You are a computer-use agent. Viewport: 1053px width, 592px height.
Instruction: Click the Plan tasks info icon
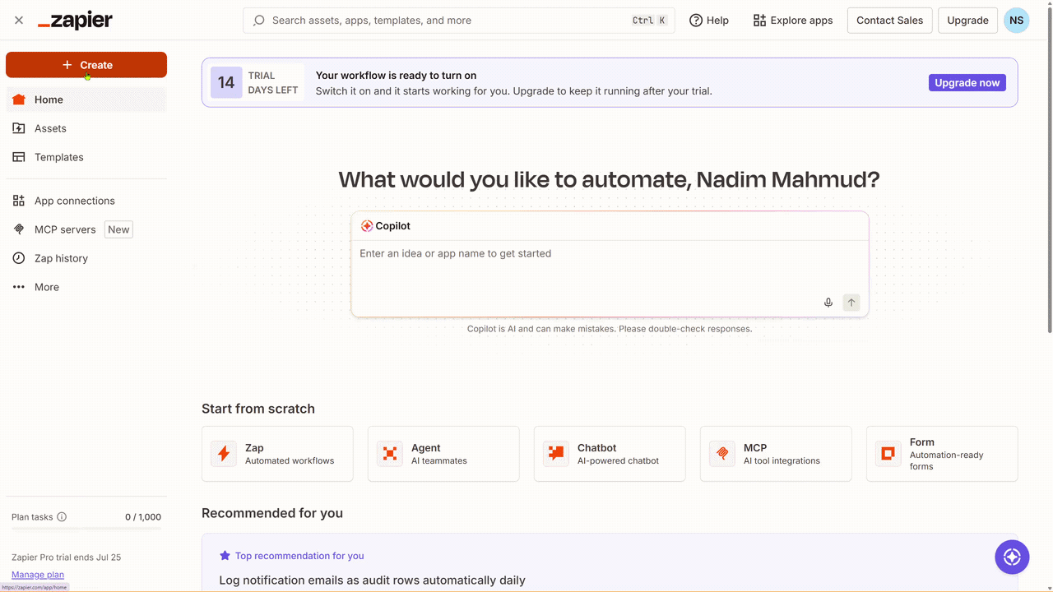(x=62, y=517)
